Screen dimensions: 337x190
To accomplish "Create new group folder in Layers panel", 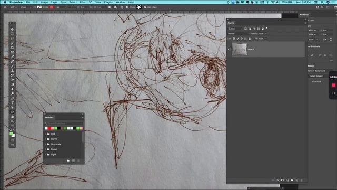I will (292, 180).
